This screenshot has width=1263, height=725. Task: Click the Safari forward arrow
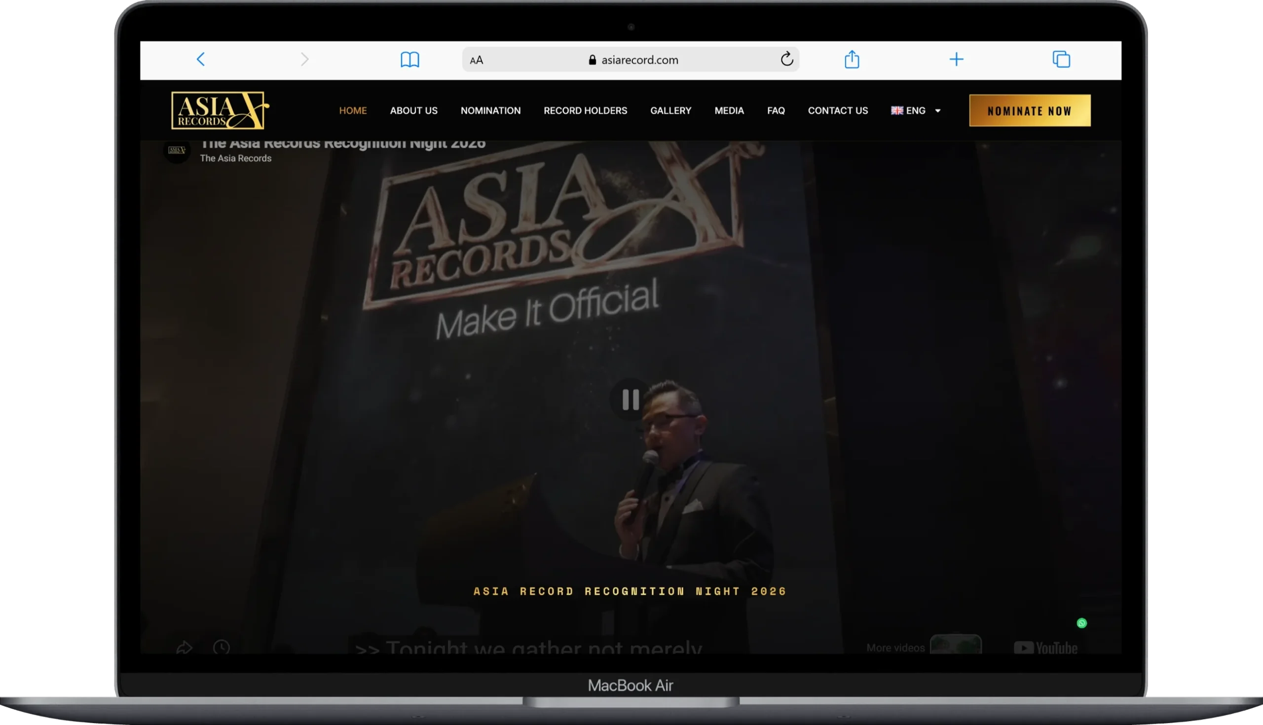305,59
